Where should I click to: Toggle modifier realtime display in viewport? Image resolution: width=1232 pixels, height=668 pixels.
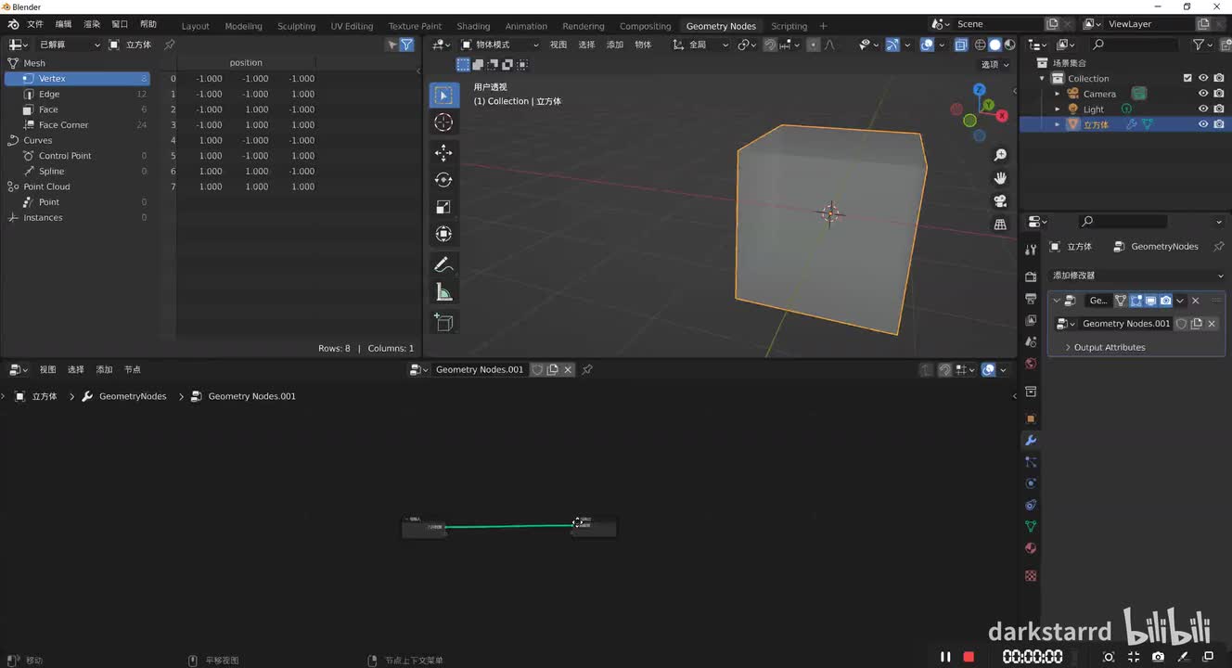point(1150,301)
